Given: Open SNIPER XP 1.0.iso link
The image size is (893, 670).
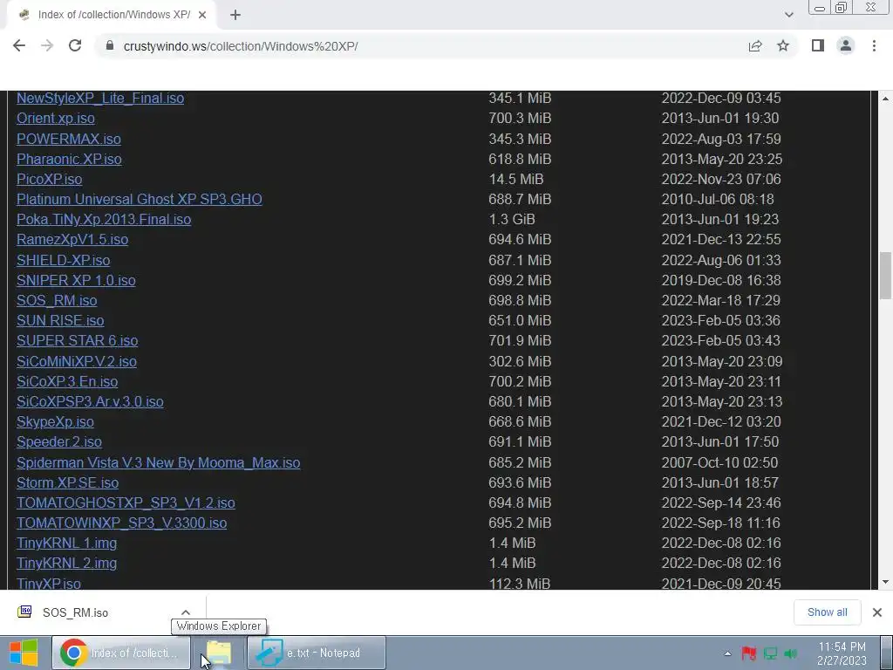Looking at the screenshot, I should point(77,280).
